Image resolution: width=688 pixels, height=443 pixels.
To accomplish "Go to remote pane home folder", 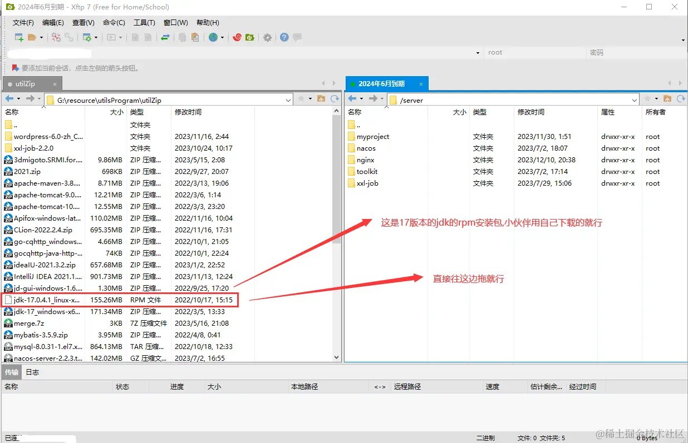I will (x=667, y=98).
